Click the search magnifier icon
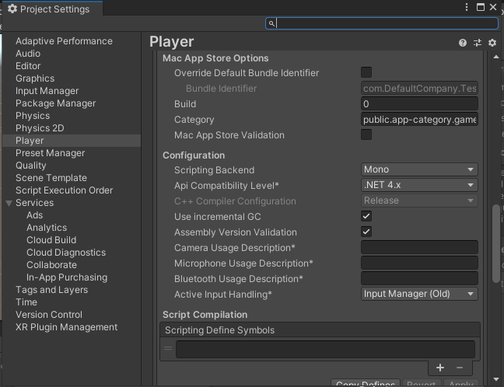Viewport: 504px width, 387px height. pos(271,23)
